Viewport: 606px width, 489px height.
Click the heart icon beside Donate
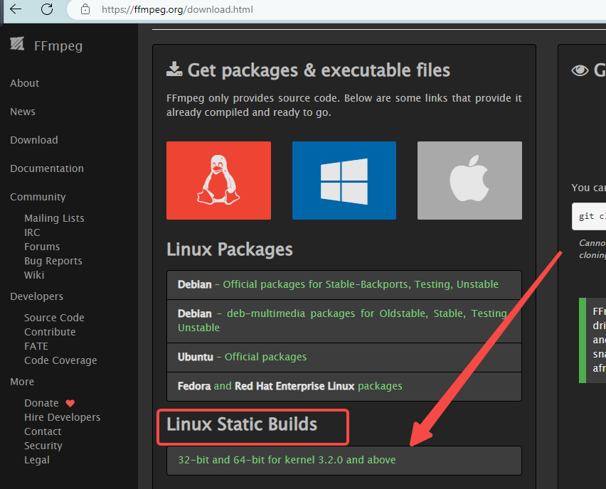click(70, 403)
